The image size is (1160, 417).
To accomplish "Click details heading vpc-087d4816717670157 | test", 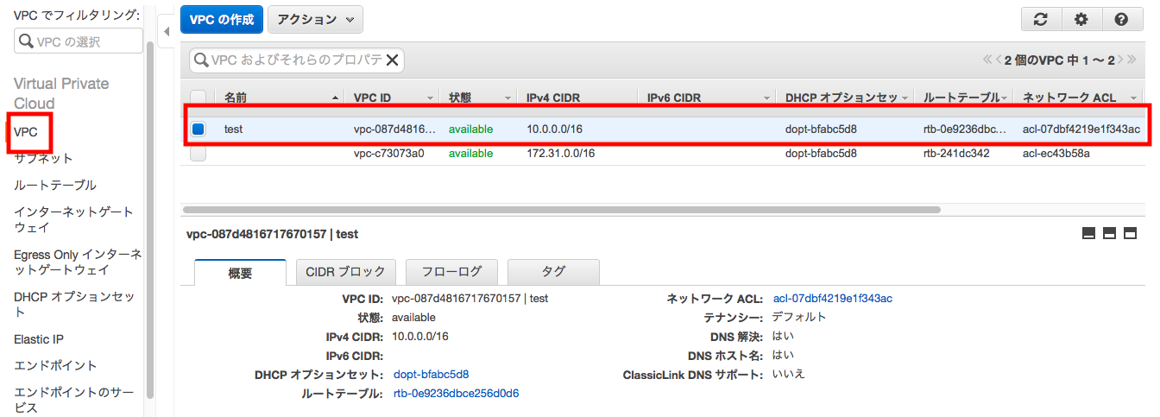I will click(x=273, y=234).
